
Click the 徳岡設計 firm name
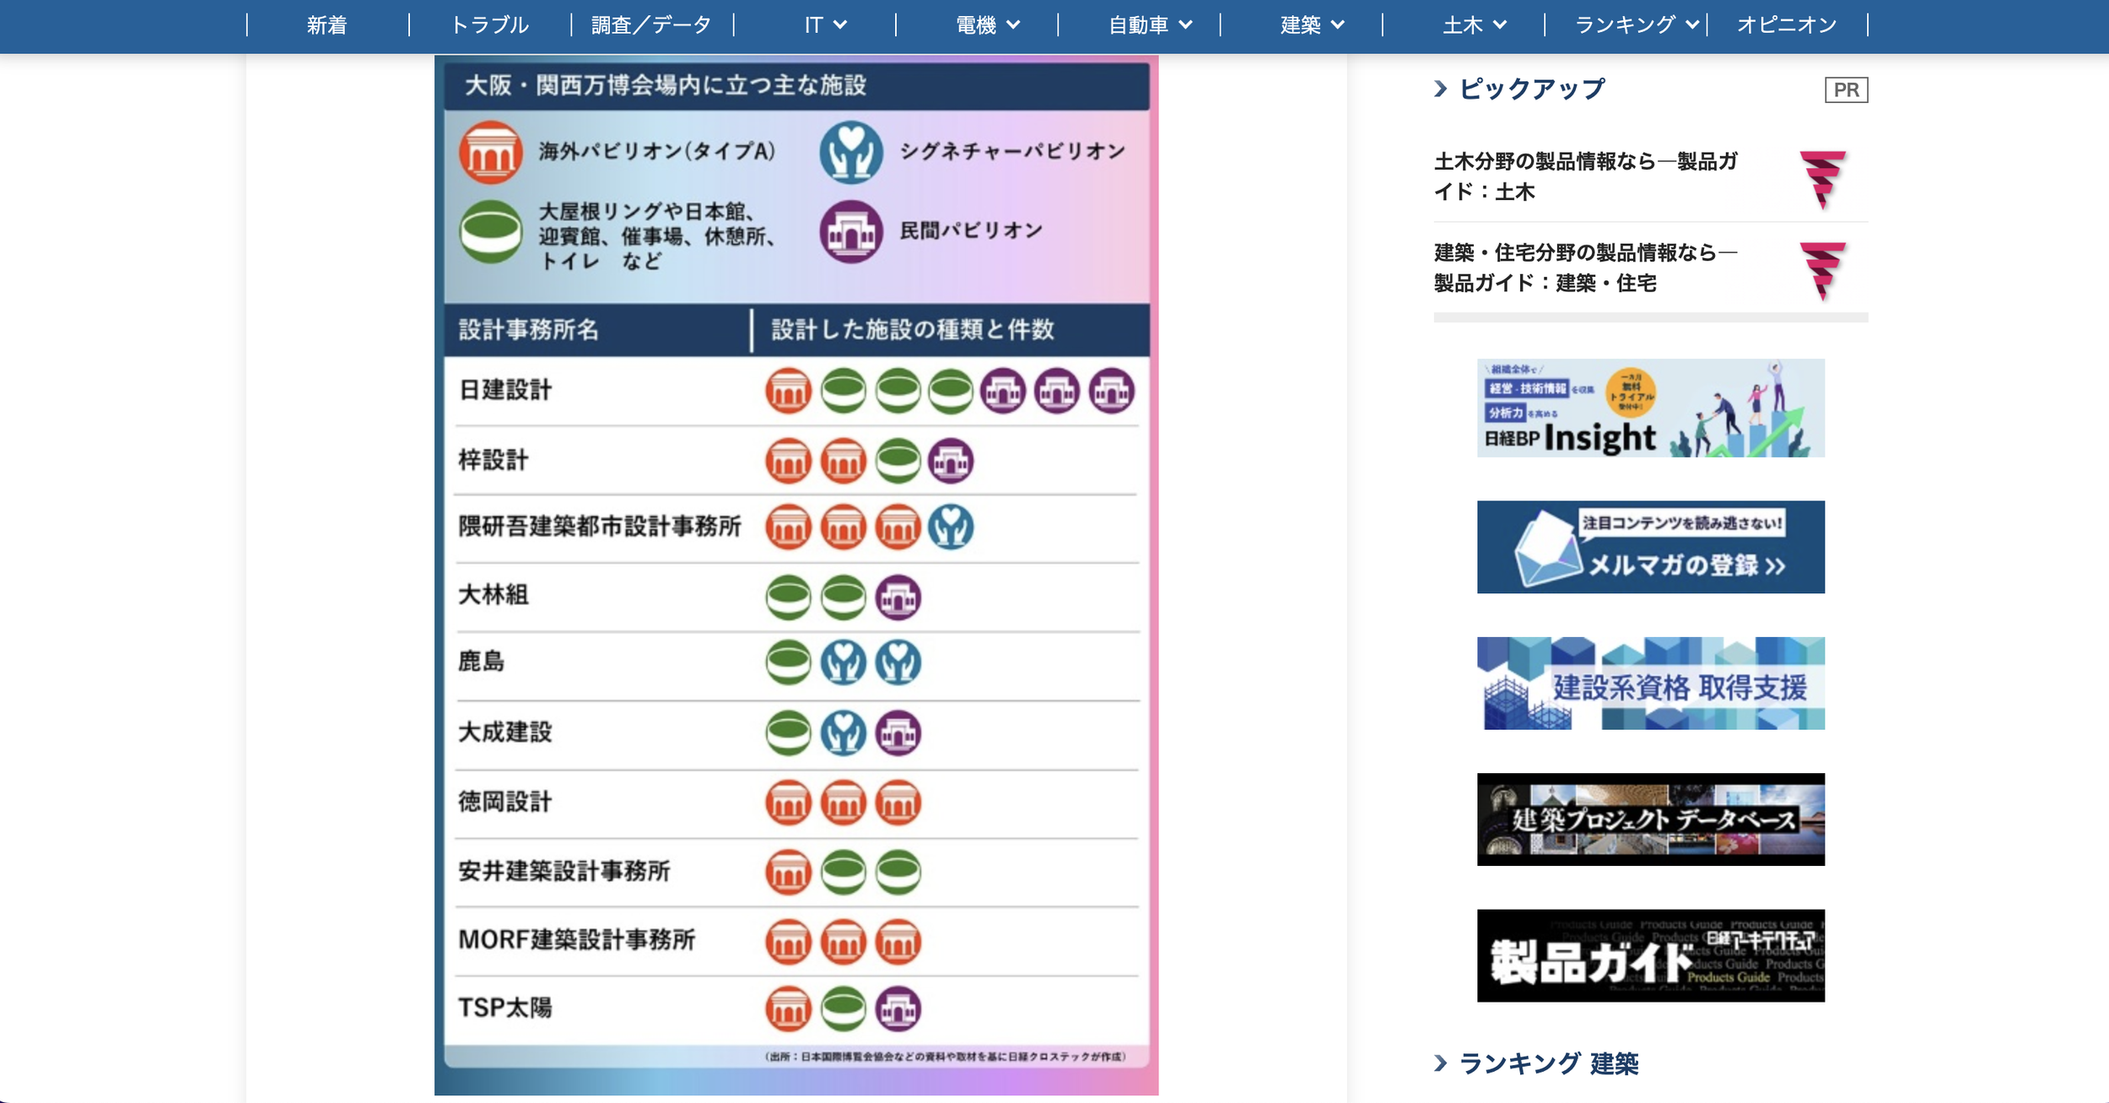(504, 802)
